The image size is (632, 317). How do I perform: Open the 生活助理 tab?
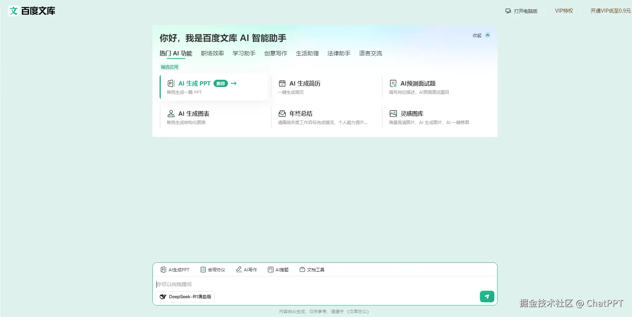click(x=307, y=54)
